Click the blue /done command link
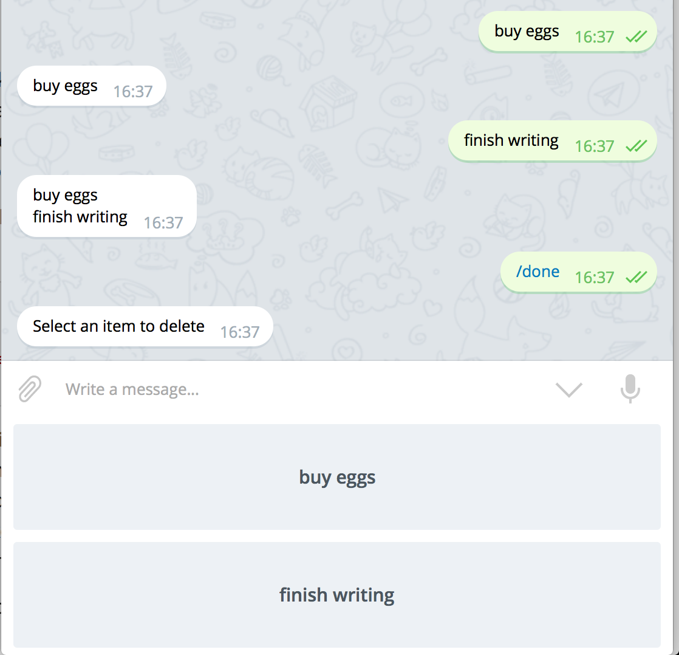Screen dimensions: 679x655 pos(537,272)
